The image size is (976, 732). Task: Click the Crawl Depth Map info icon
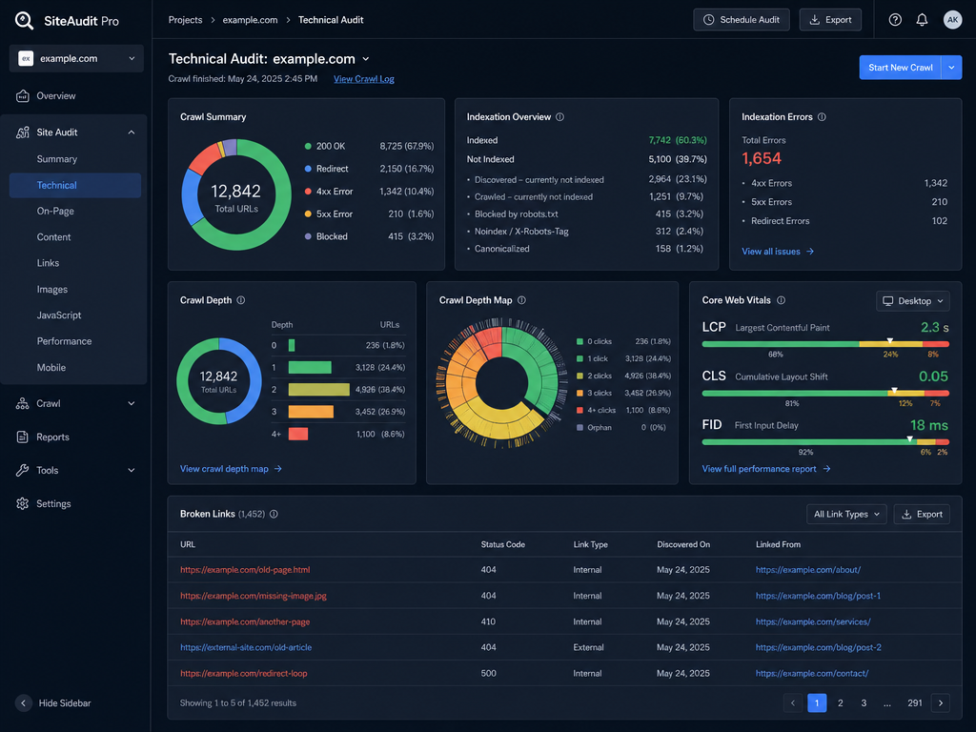(521, 300)
